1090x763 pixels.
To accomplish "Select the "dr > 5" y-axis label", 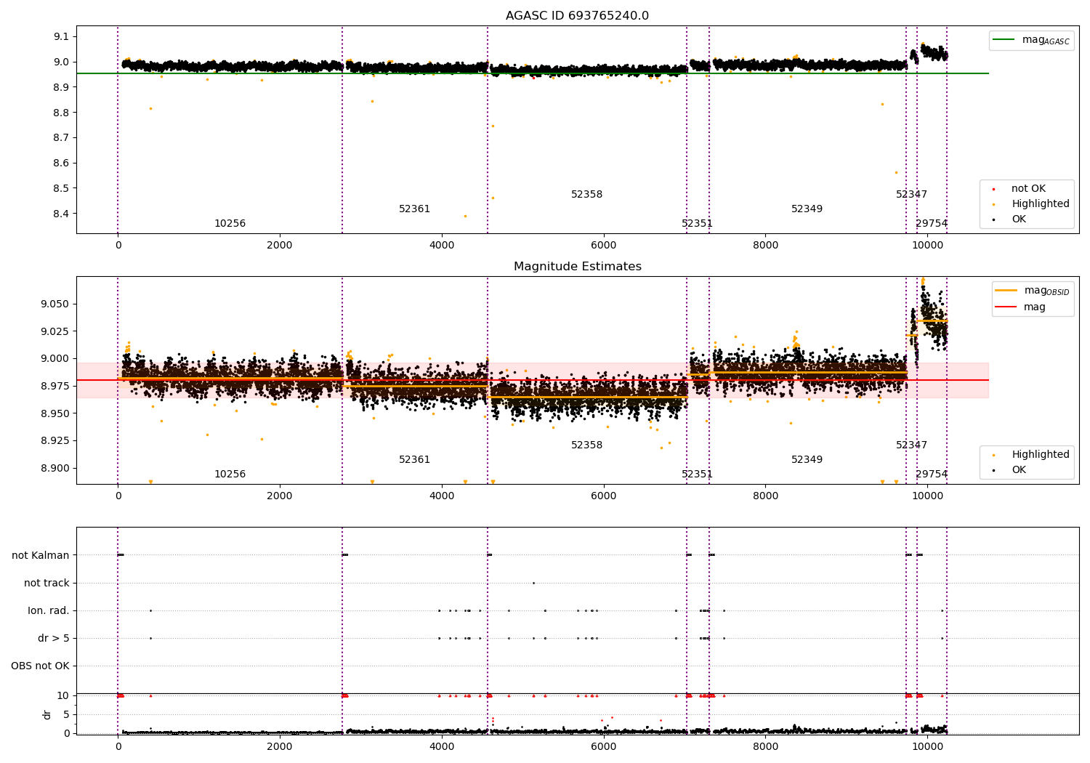I will (54, 639).
